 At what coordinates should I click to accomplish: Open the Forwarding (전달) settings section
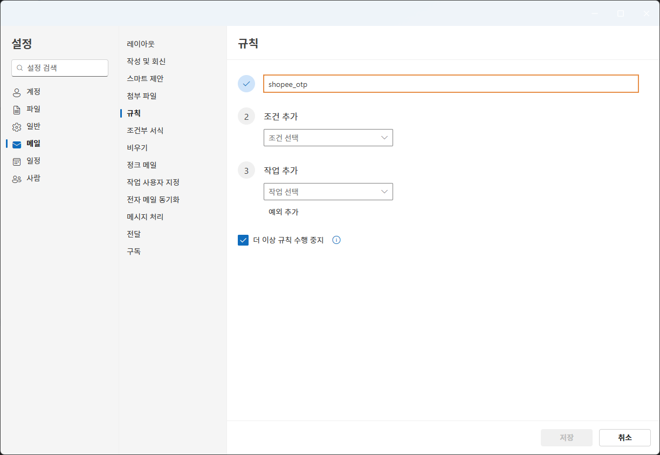point(134,234)
